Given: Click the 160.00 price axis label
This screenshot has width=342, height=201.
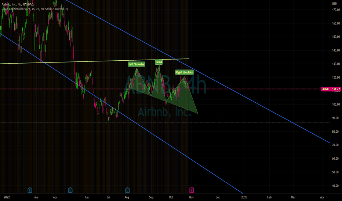Looking at the screenshot, I should (336, 23).
